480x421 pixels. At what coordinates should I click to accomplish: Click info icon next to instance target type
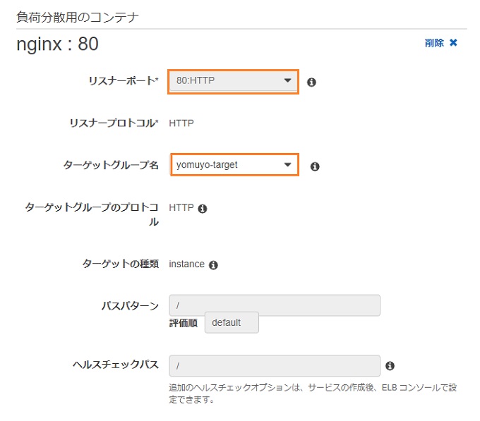213,264
